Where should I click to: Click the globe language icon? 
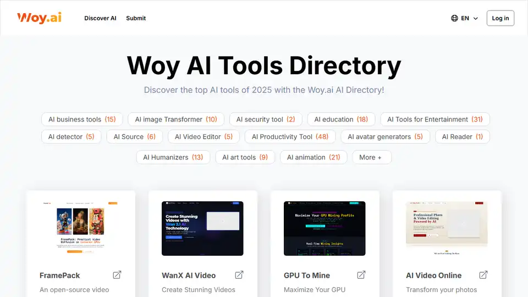click(454, 18)
